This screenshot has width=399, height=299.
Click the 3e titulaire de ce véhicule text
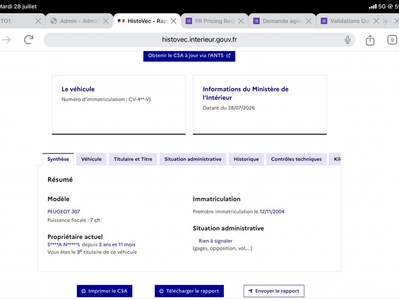107,252
